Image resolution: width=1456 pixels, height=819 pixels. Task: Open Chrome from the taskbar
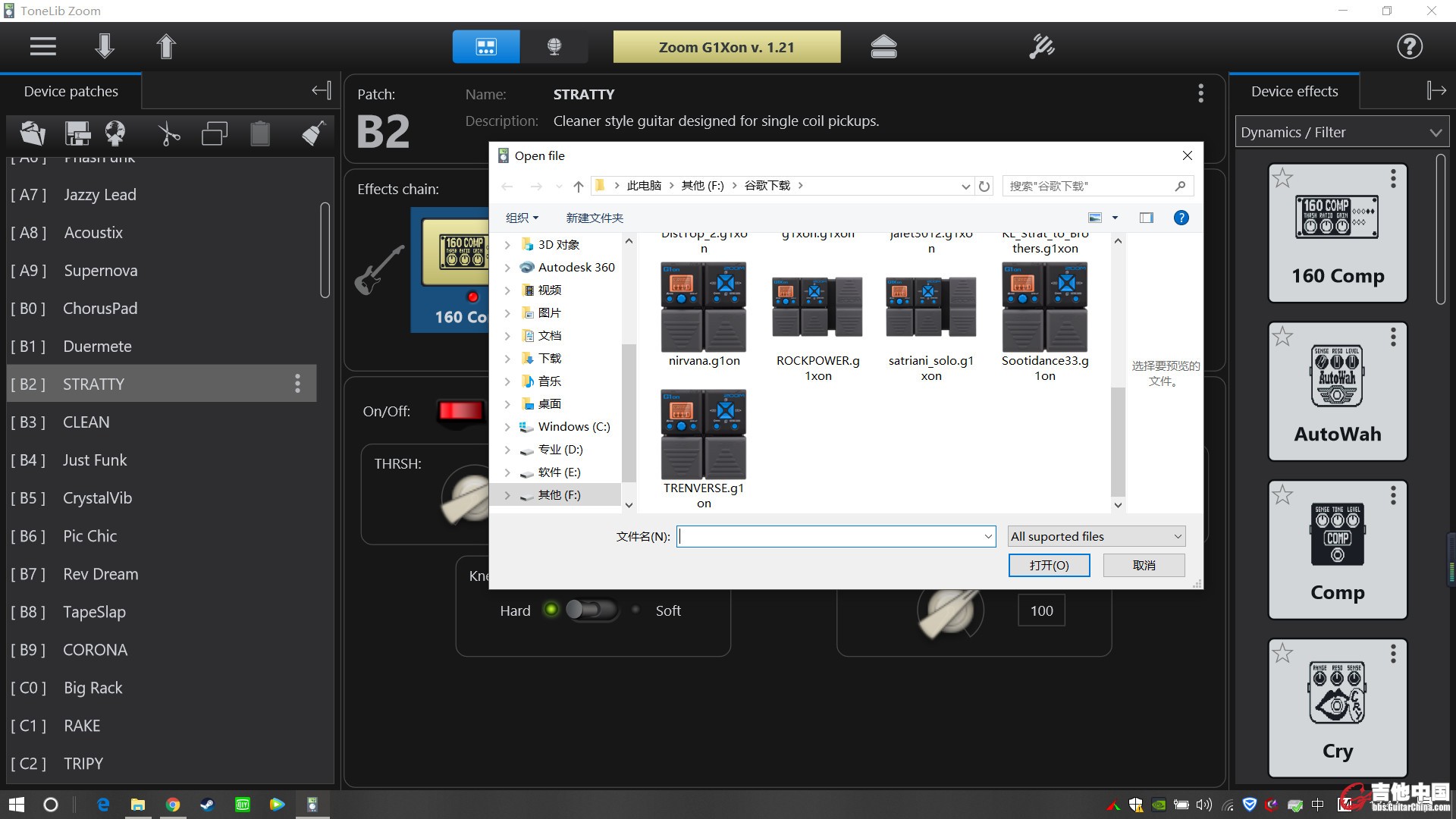[173, 805]
